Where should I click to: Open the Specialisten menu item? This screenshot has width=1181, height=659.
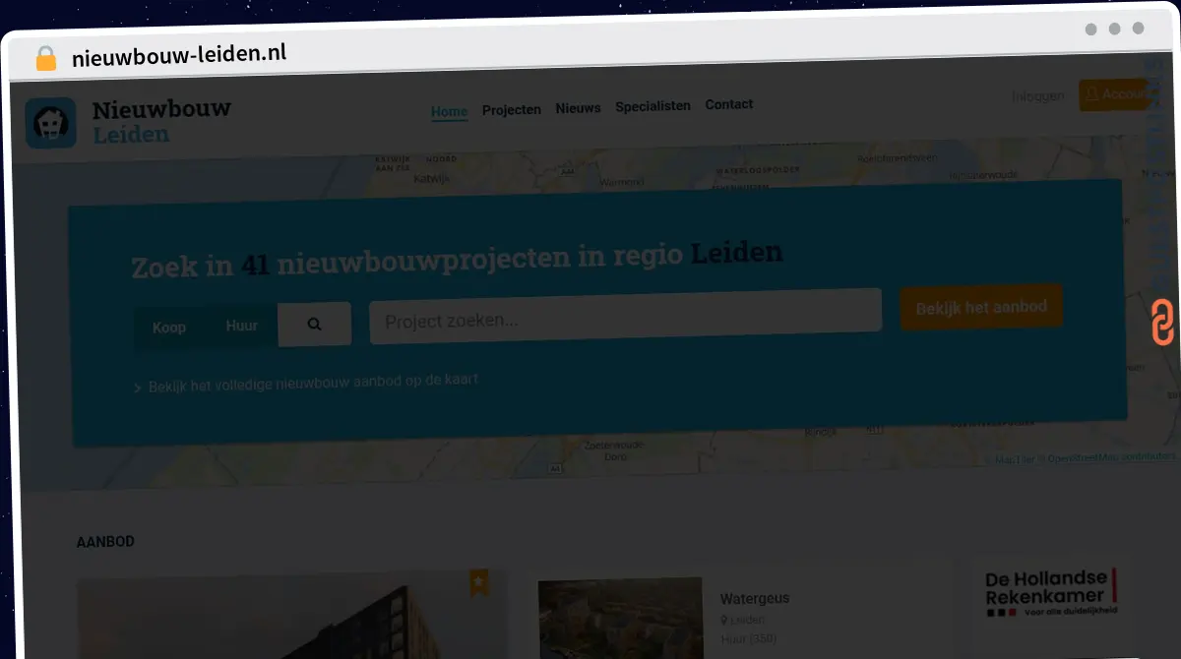click(x=653, y=106)
